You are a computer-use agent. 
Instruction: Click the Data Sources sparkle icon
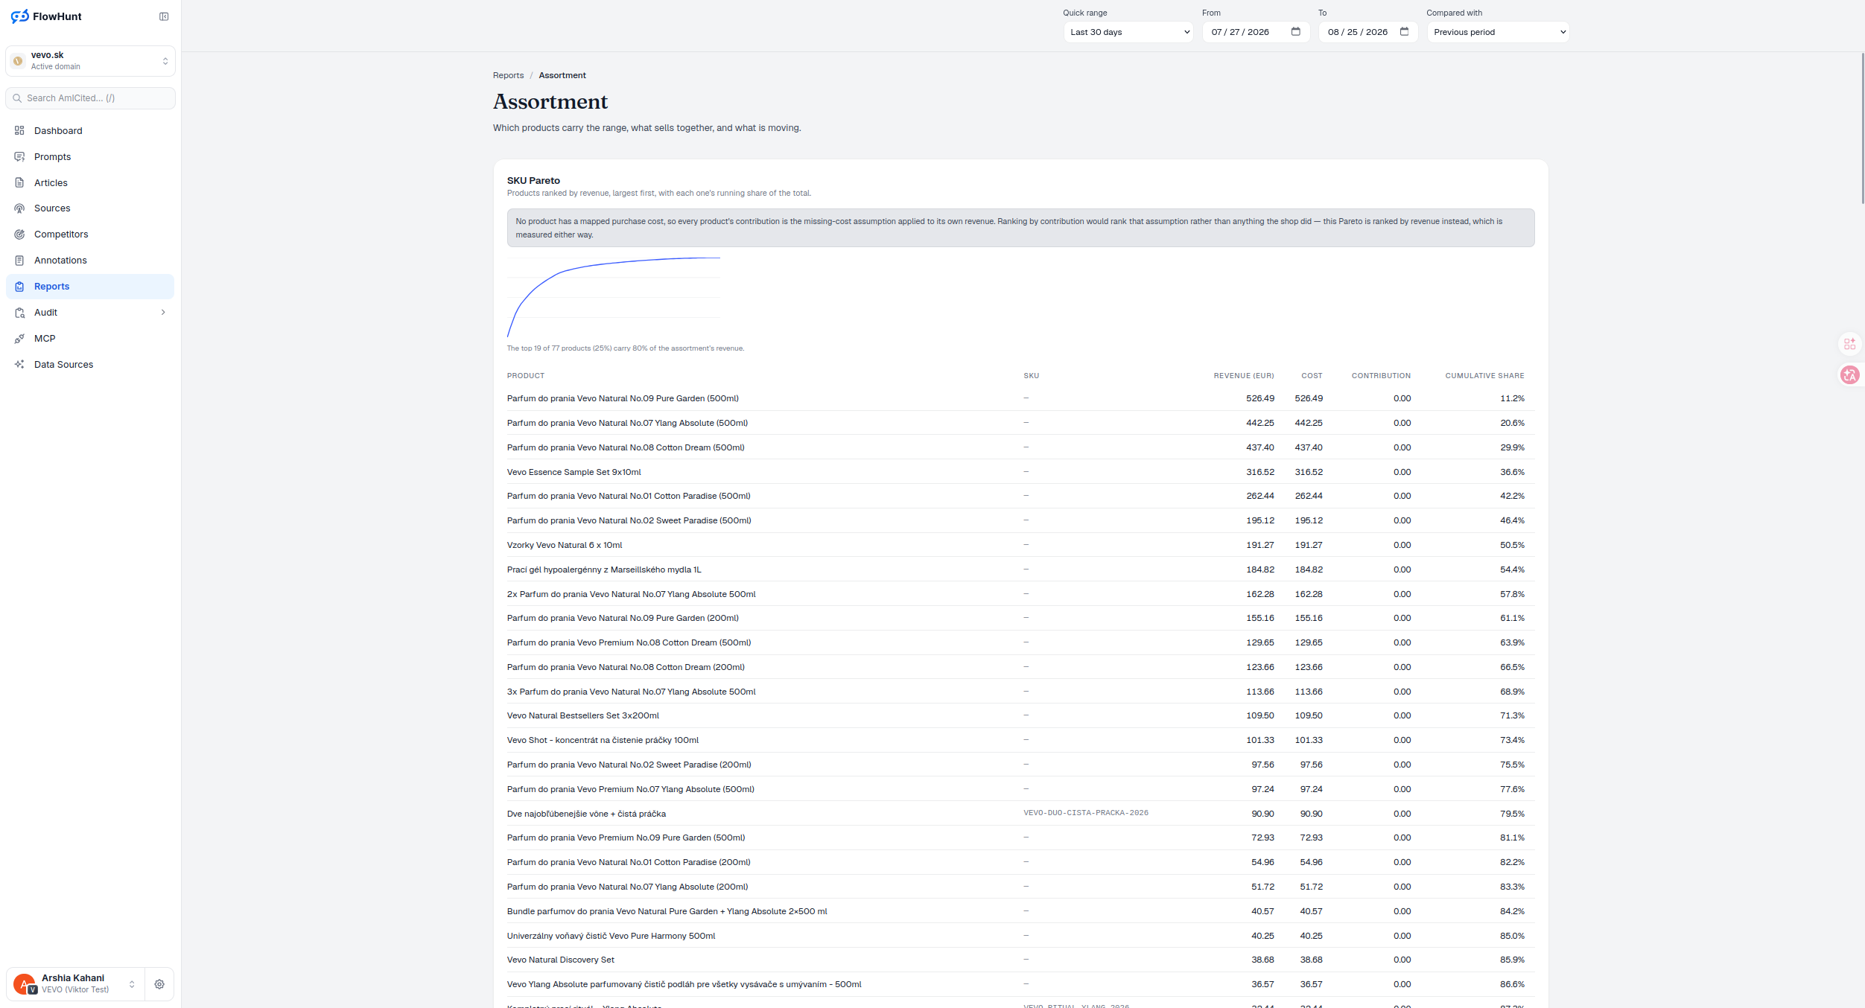tap(19, 365)
